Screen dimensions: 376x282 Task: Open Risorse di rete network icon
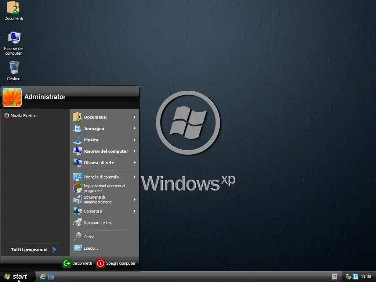pos(77,163)
